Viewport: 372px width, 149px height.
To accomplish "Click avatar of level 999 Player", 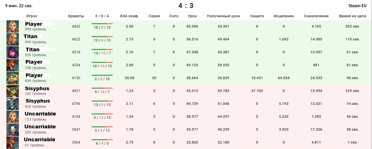I will [x=13, y=27].
